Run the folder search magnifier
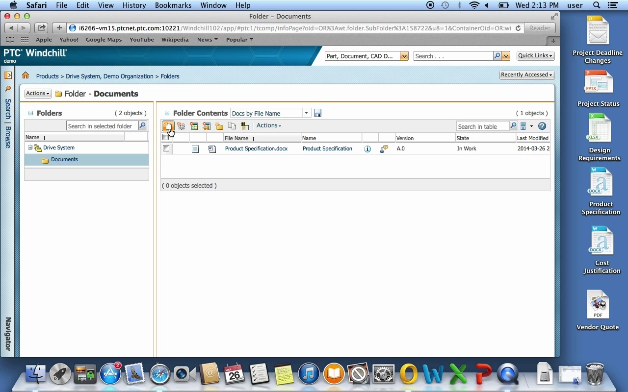Image resolution: width=628 pixels, height=392 pixels. pyautogui.click(x=142, y=126)
